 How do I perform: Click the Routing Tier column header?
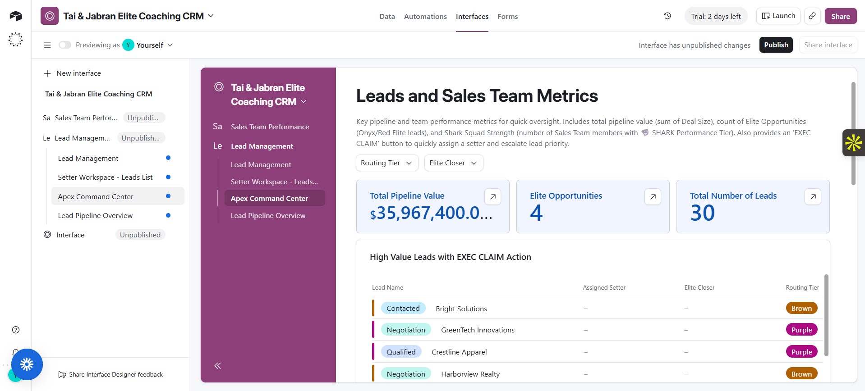802,288
